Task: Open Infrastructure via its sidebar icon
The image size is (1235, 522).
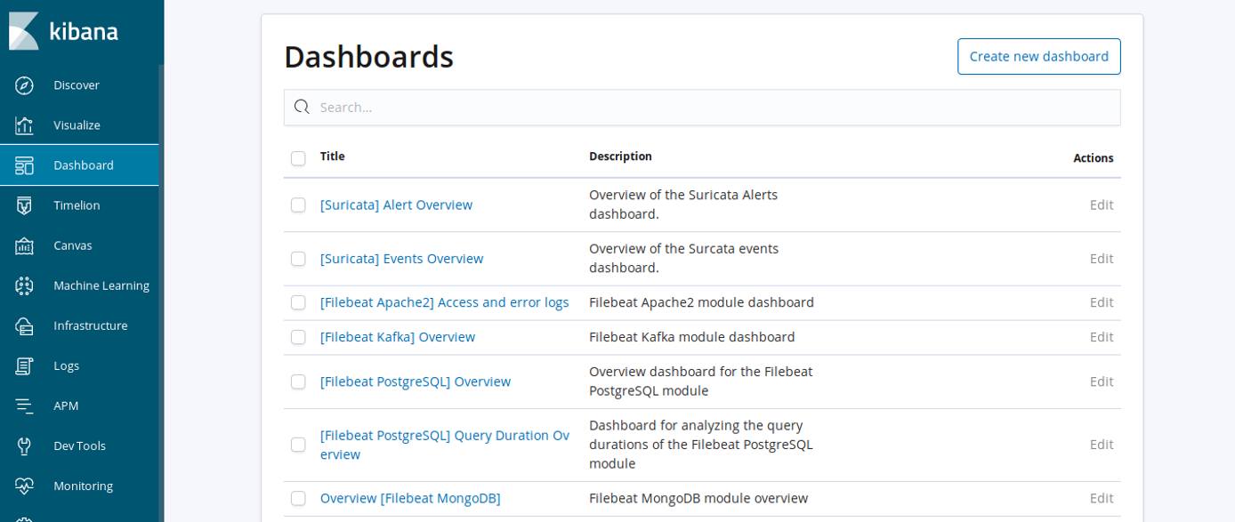Action: pyautogui.click(x=25, y=325)
